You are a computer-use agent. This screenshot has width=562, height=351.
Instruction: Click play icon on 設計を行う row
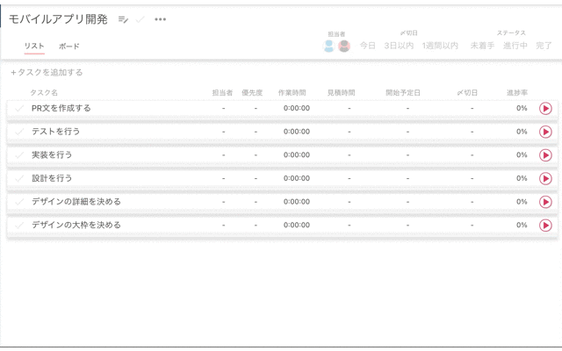545,178
